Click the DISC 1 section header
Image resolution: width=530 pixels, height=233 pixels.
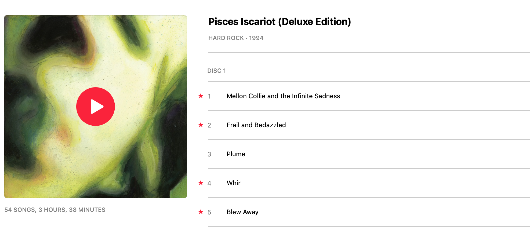coord(217,71)
